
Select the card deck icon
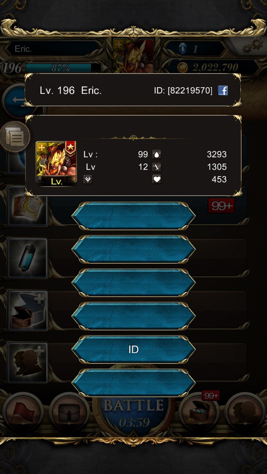(28, 206)
